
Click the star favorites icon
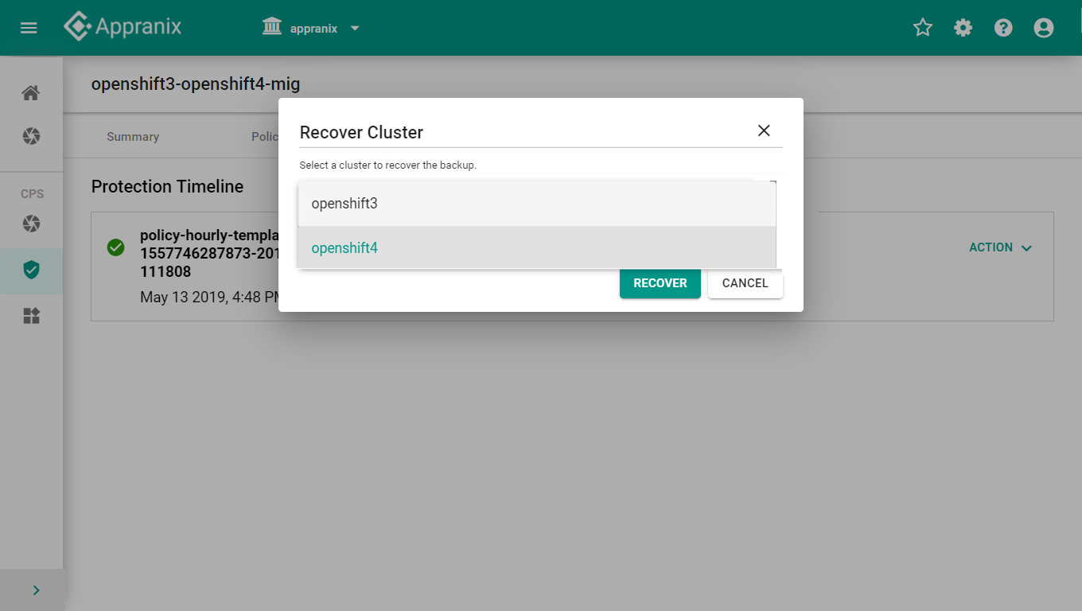point(922,28)
